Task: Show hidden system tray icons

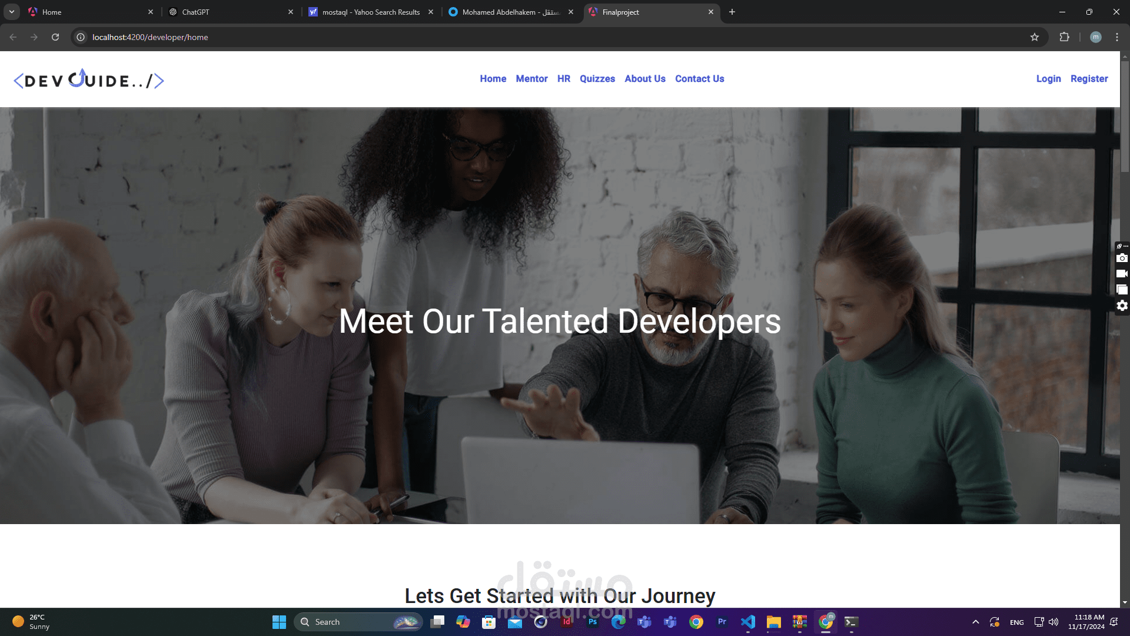Action: [x=976, y=622]
